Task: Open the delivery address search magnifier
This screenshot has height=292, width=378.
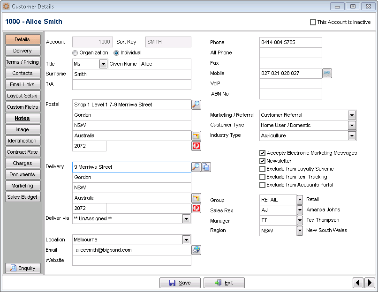Action: 196,167
